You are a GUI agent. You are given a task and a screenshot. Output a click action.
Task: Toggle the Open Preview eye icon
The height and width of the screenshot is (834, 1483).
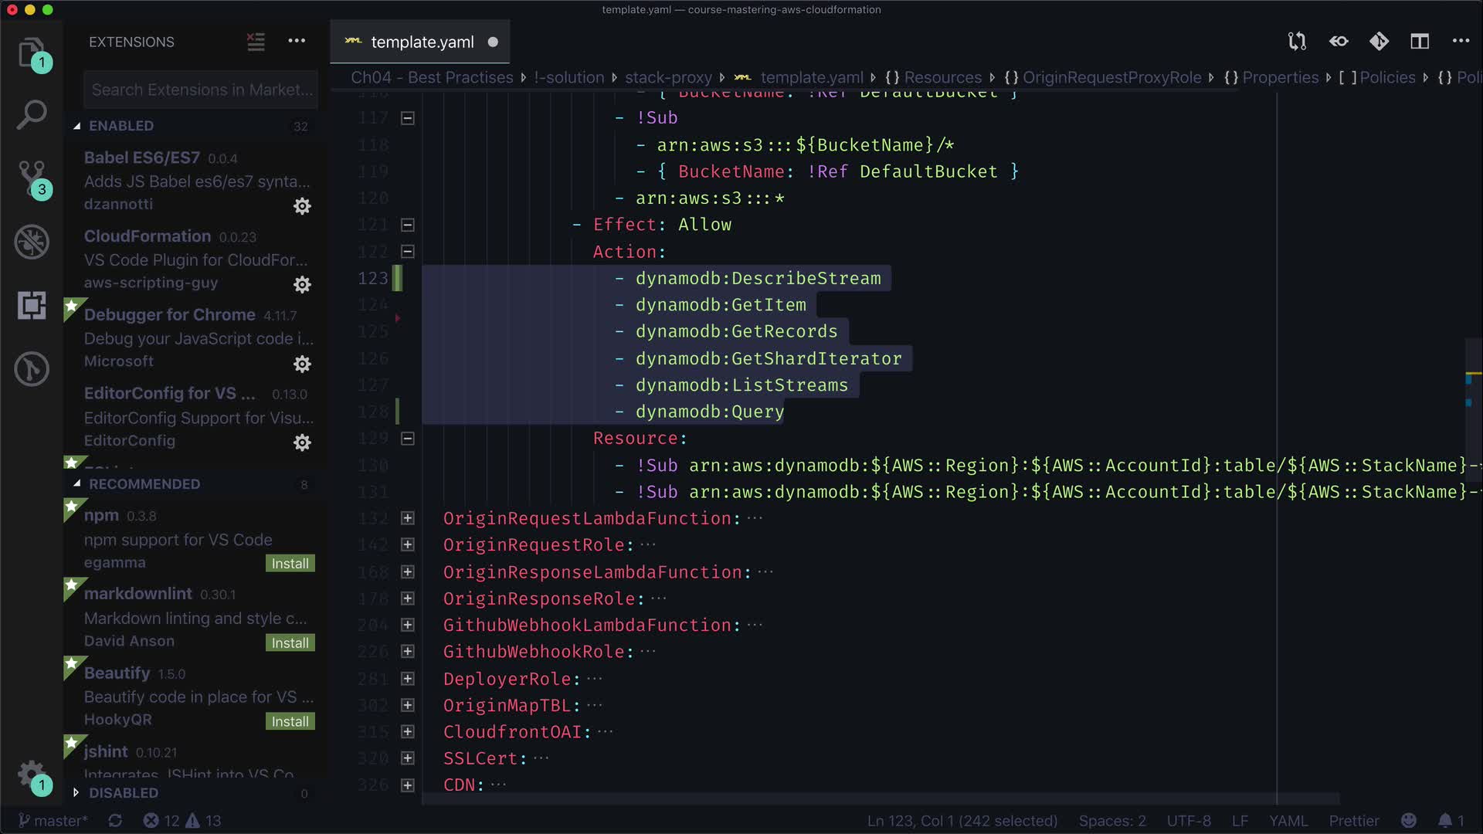tap(1339, 42)
